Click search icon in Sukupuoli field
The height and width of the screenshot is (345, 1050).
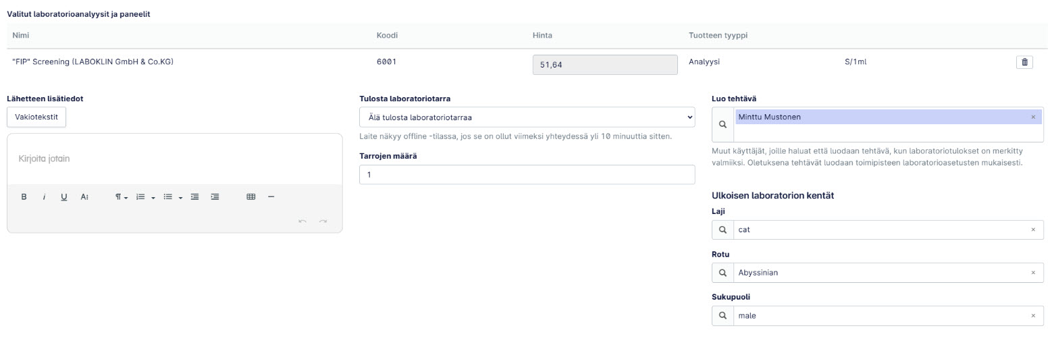click(723, 316)
